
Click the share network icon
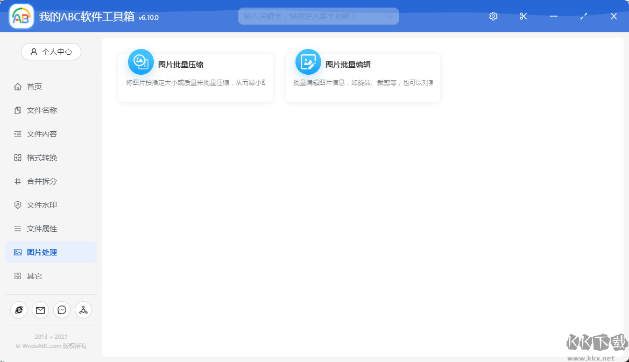83,310
